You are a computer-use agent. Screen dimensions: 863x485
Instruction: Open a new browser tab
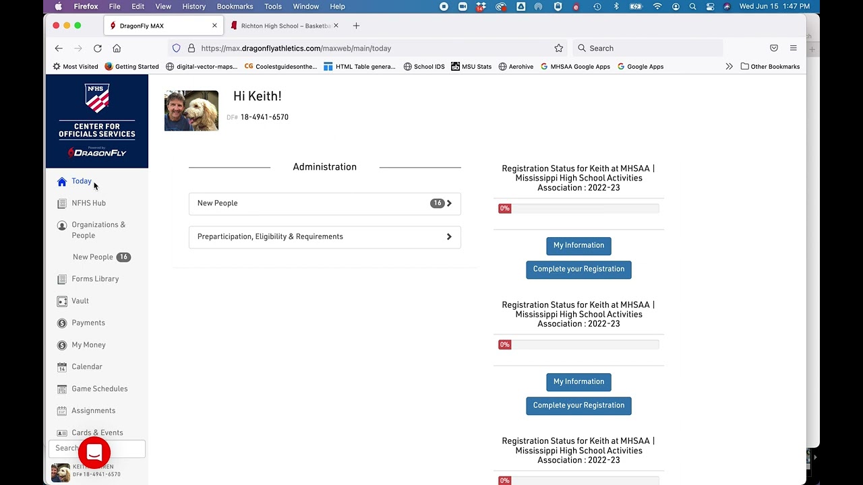coord(356,26)
